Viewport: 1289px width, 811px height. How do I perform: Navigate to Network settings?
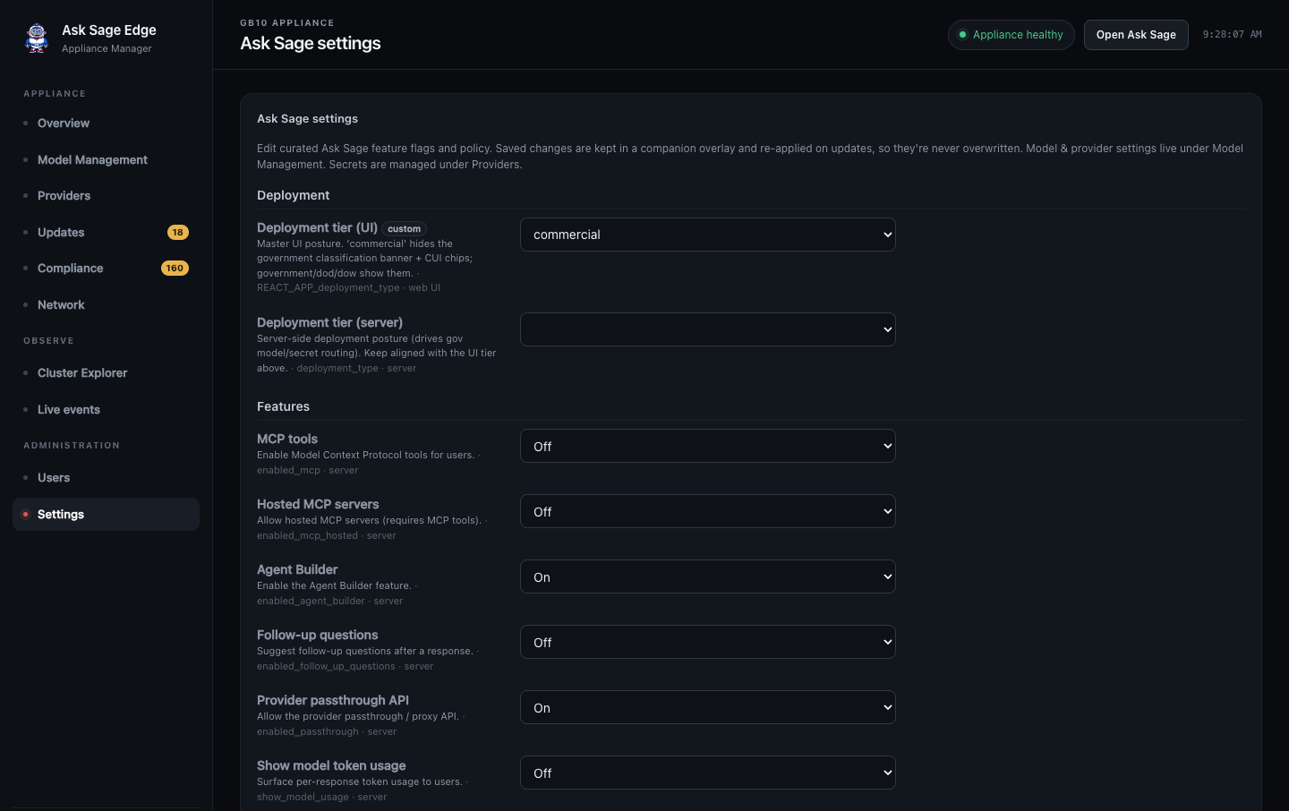(x=106, y=304)
